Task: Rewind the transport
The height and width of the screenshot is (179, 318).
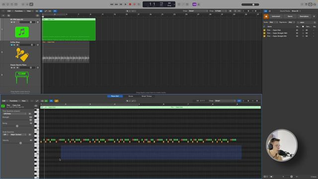Action: click(x=111, y=4)
